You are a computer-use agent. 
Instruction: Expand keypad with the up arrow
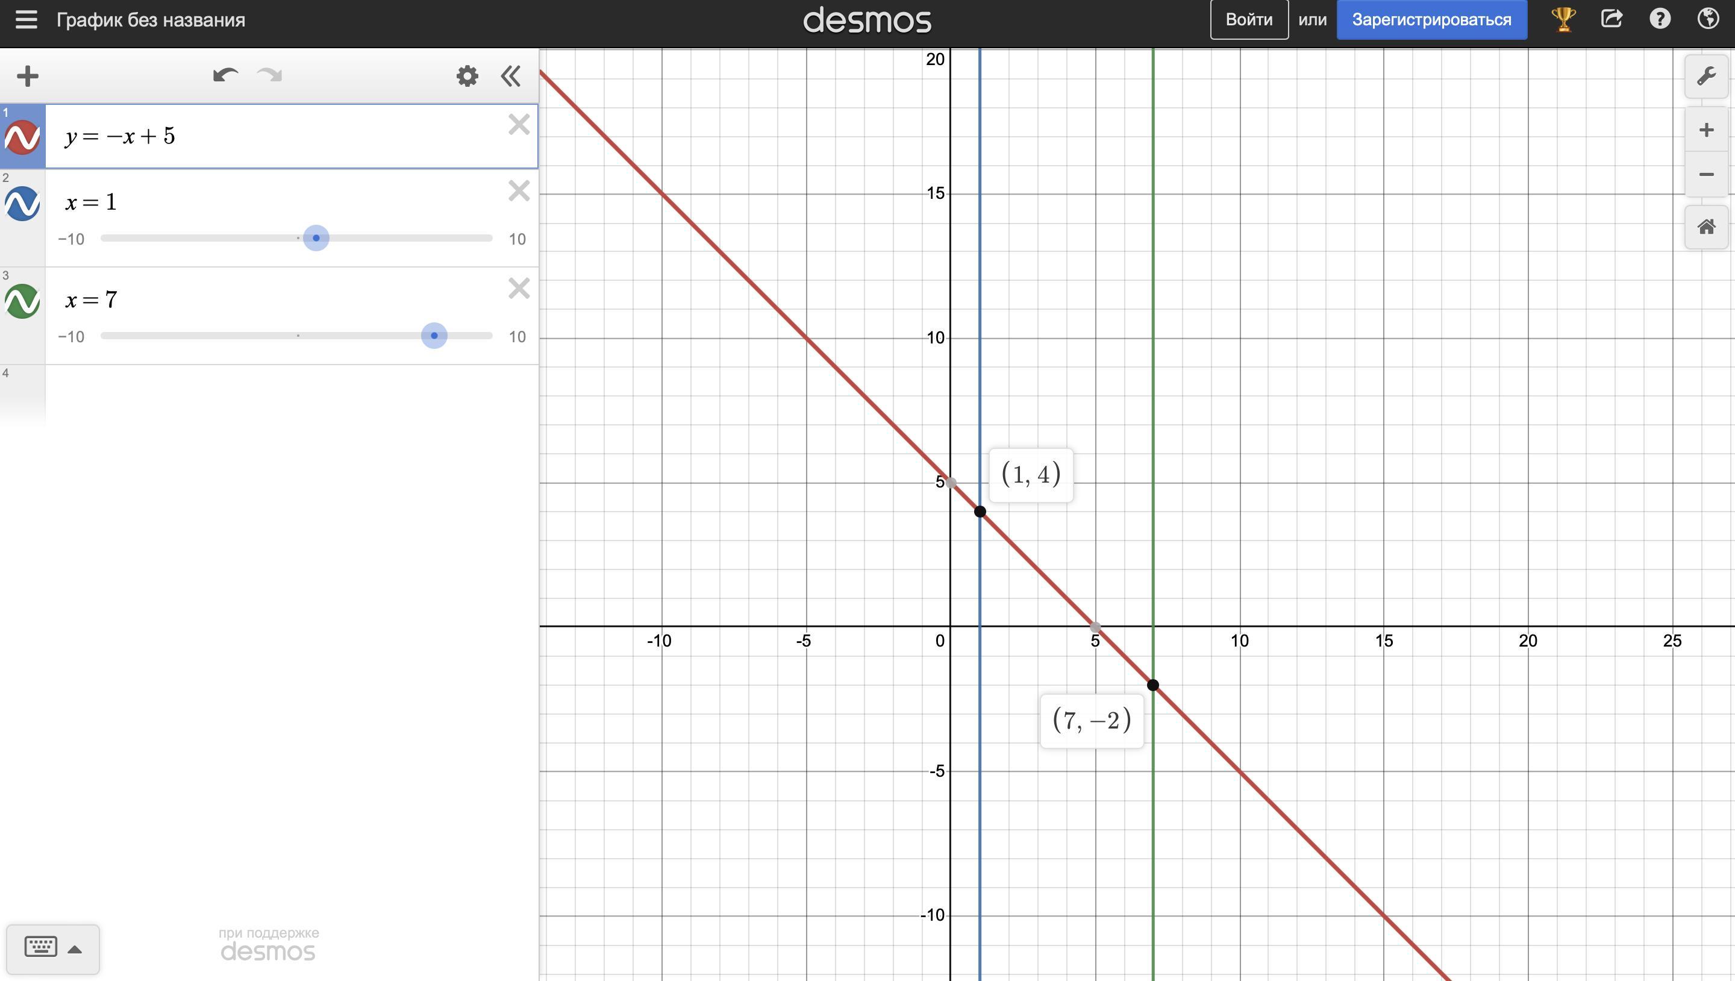coord(75,949)
